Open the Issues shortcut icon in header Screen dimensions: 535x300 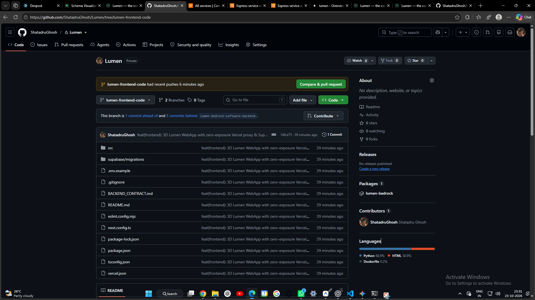[476, 33]
